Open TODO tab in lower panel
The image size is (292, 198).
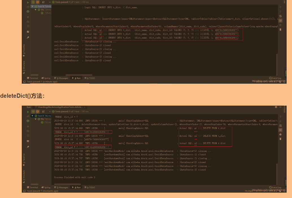(90, 187)
